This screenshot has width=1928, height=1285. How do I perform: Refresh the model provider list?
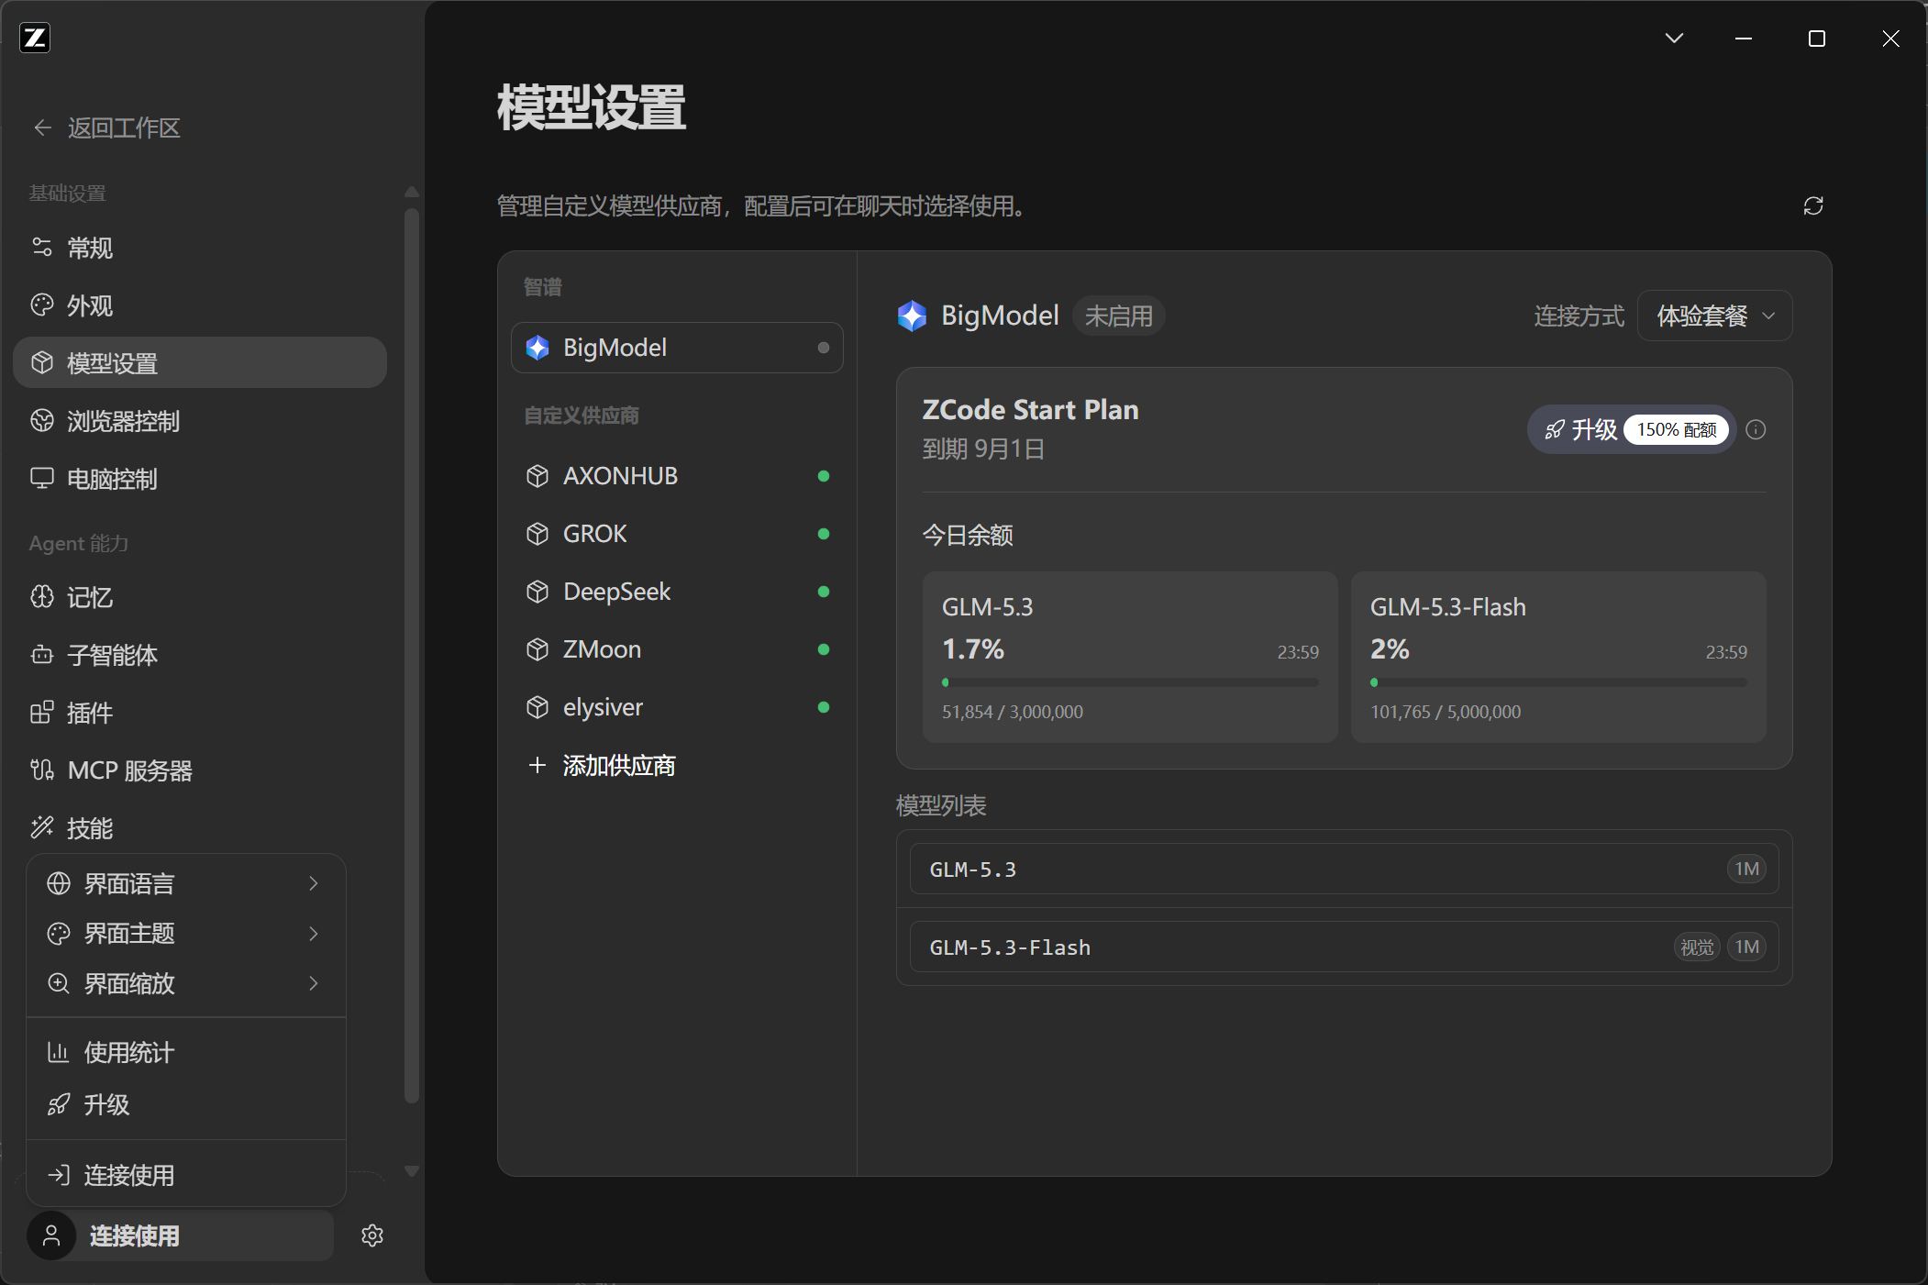pyautogui.click(x=1813, y=205)
